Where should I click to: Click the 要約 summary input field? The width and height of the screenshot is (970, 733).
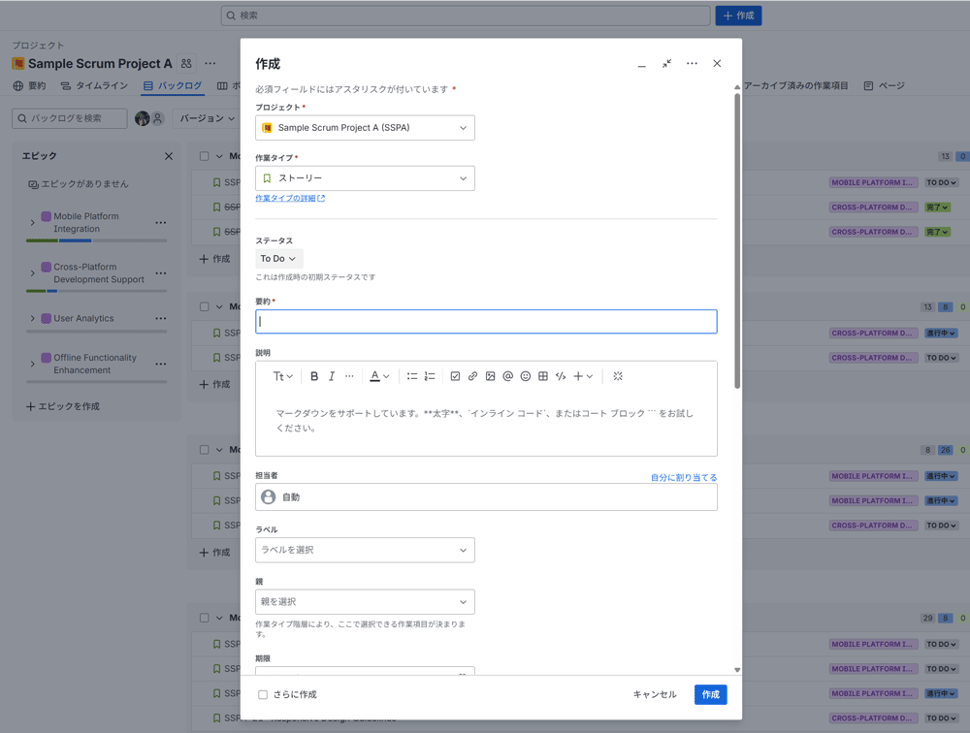(x=486, y=322)
